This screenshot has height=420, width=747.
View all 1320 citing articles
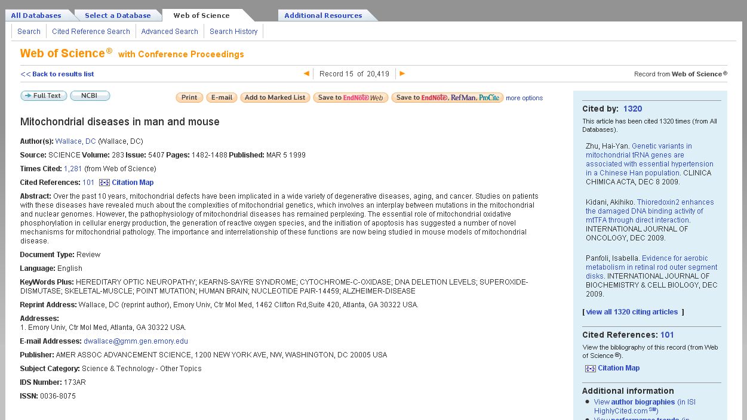[632, 312]
